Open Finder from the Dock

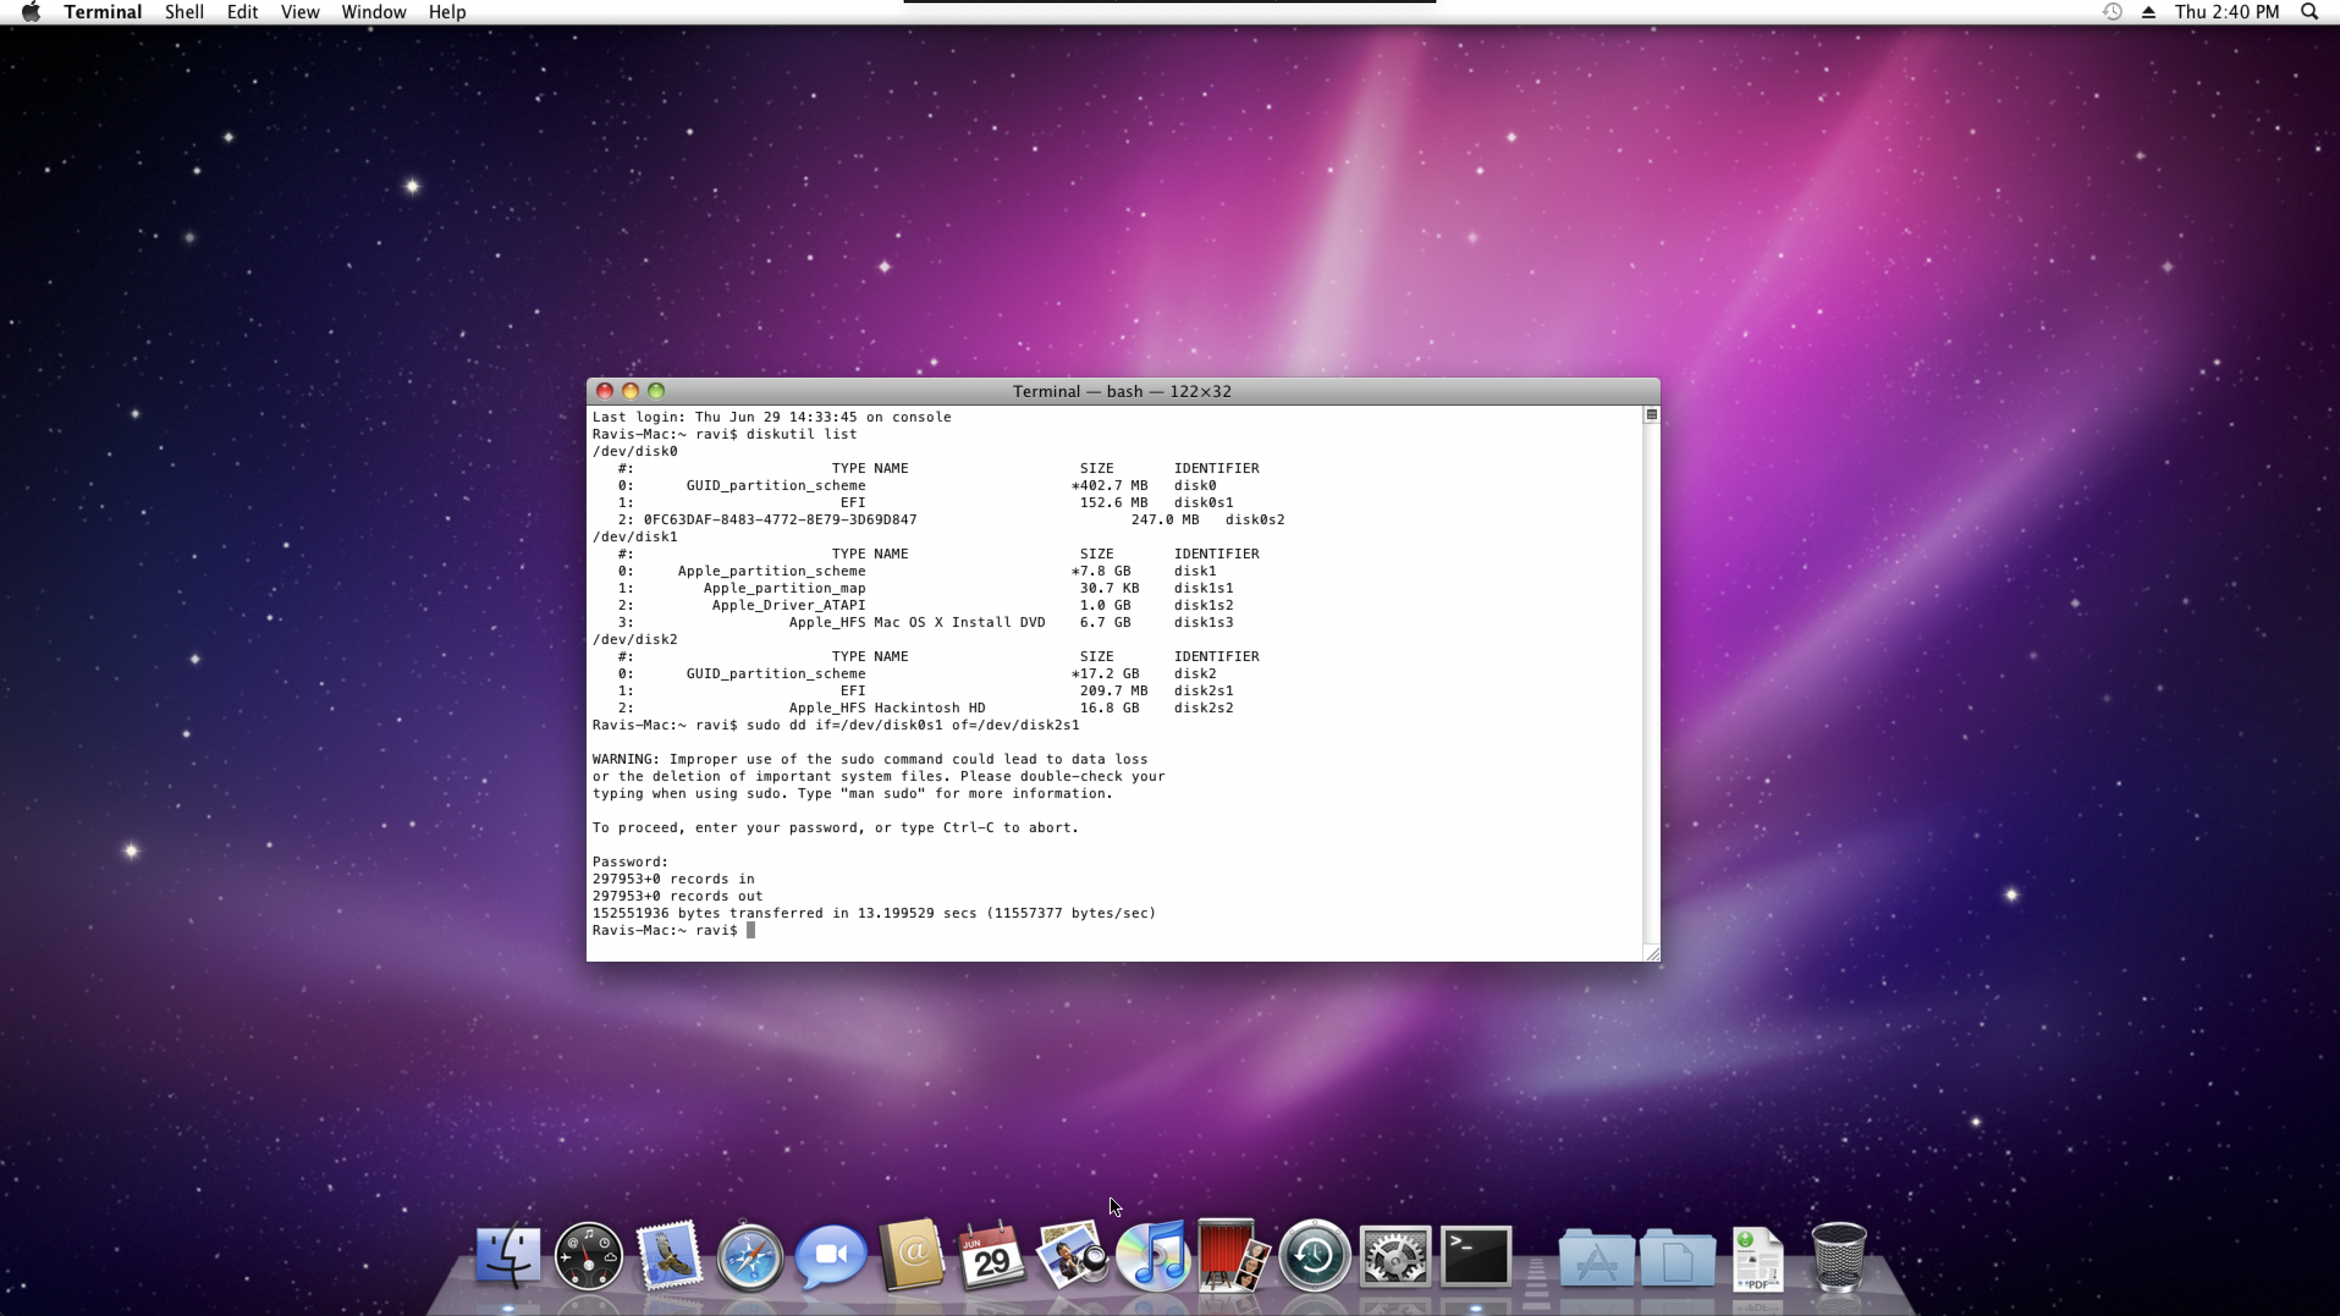click(x=508, y=1256)
